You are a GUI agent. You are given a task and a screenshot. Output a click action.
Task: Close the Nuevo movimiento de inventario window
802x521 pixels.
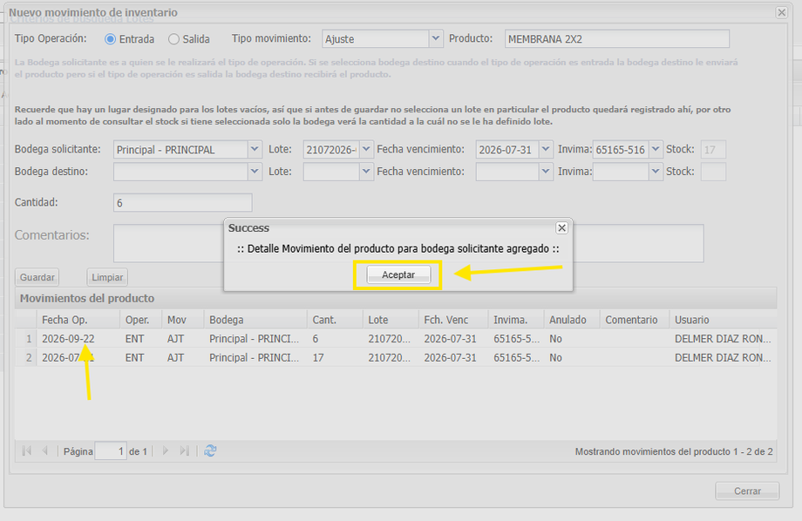tap(781, 12)
